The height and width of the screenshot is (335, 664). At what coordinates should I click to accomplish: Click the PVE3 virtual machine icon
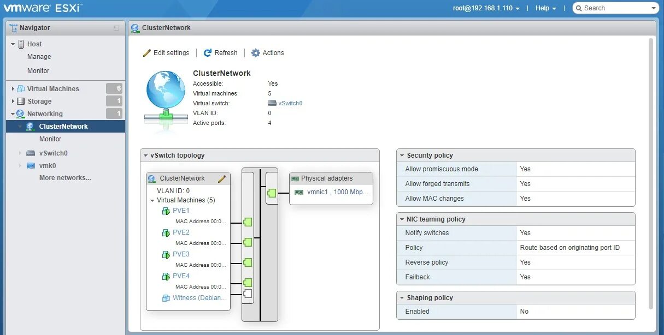pos(166,255)
